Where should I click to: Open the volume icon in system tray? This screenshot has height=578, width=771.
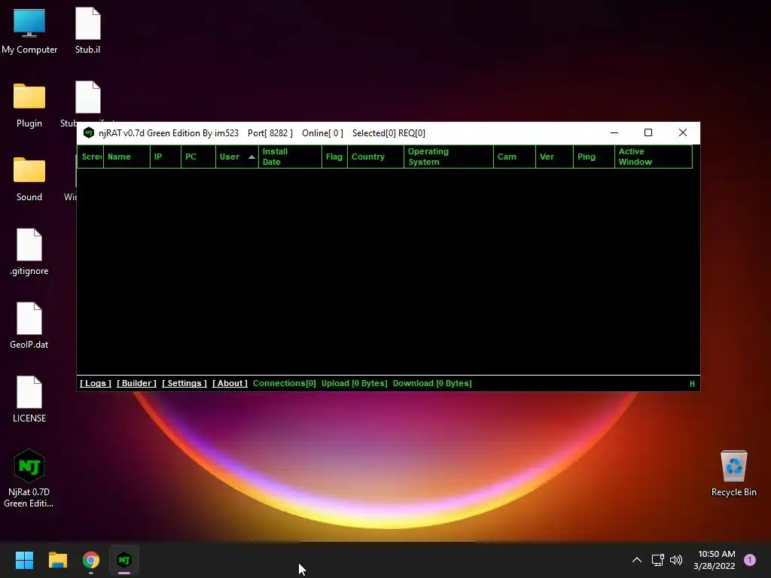point(676,560)
